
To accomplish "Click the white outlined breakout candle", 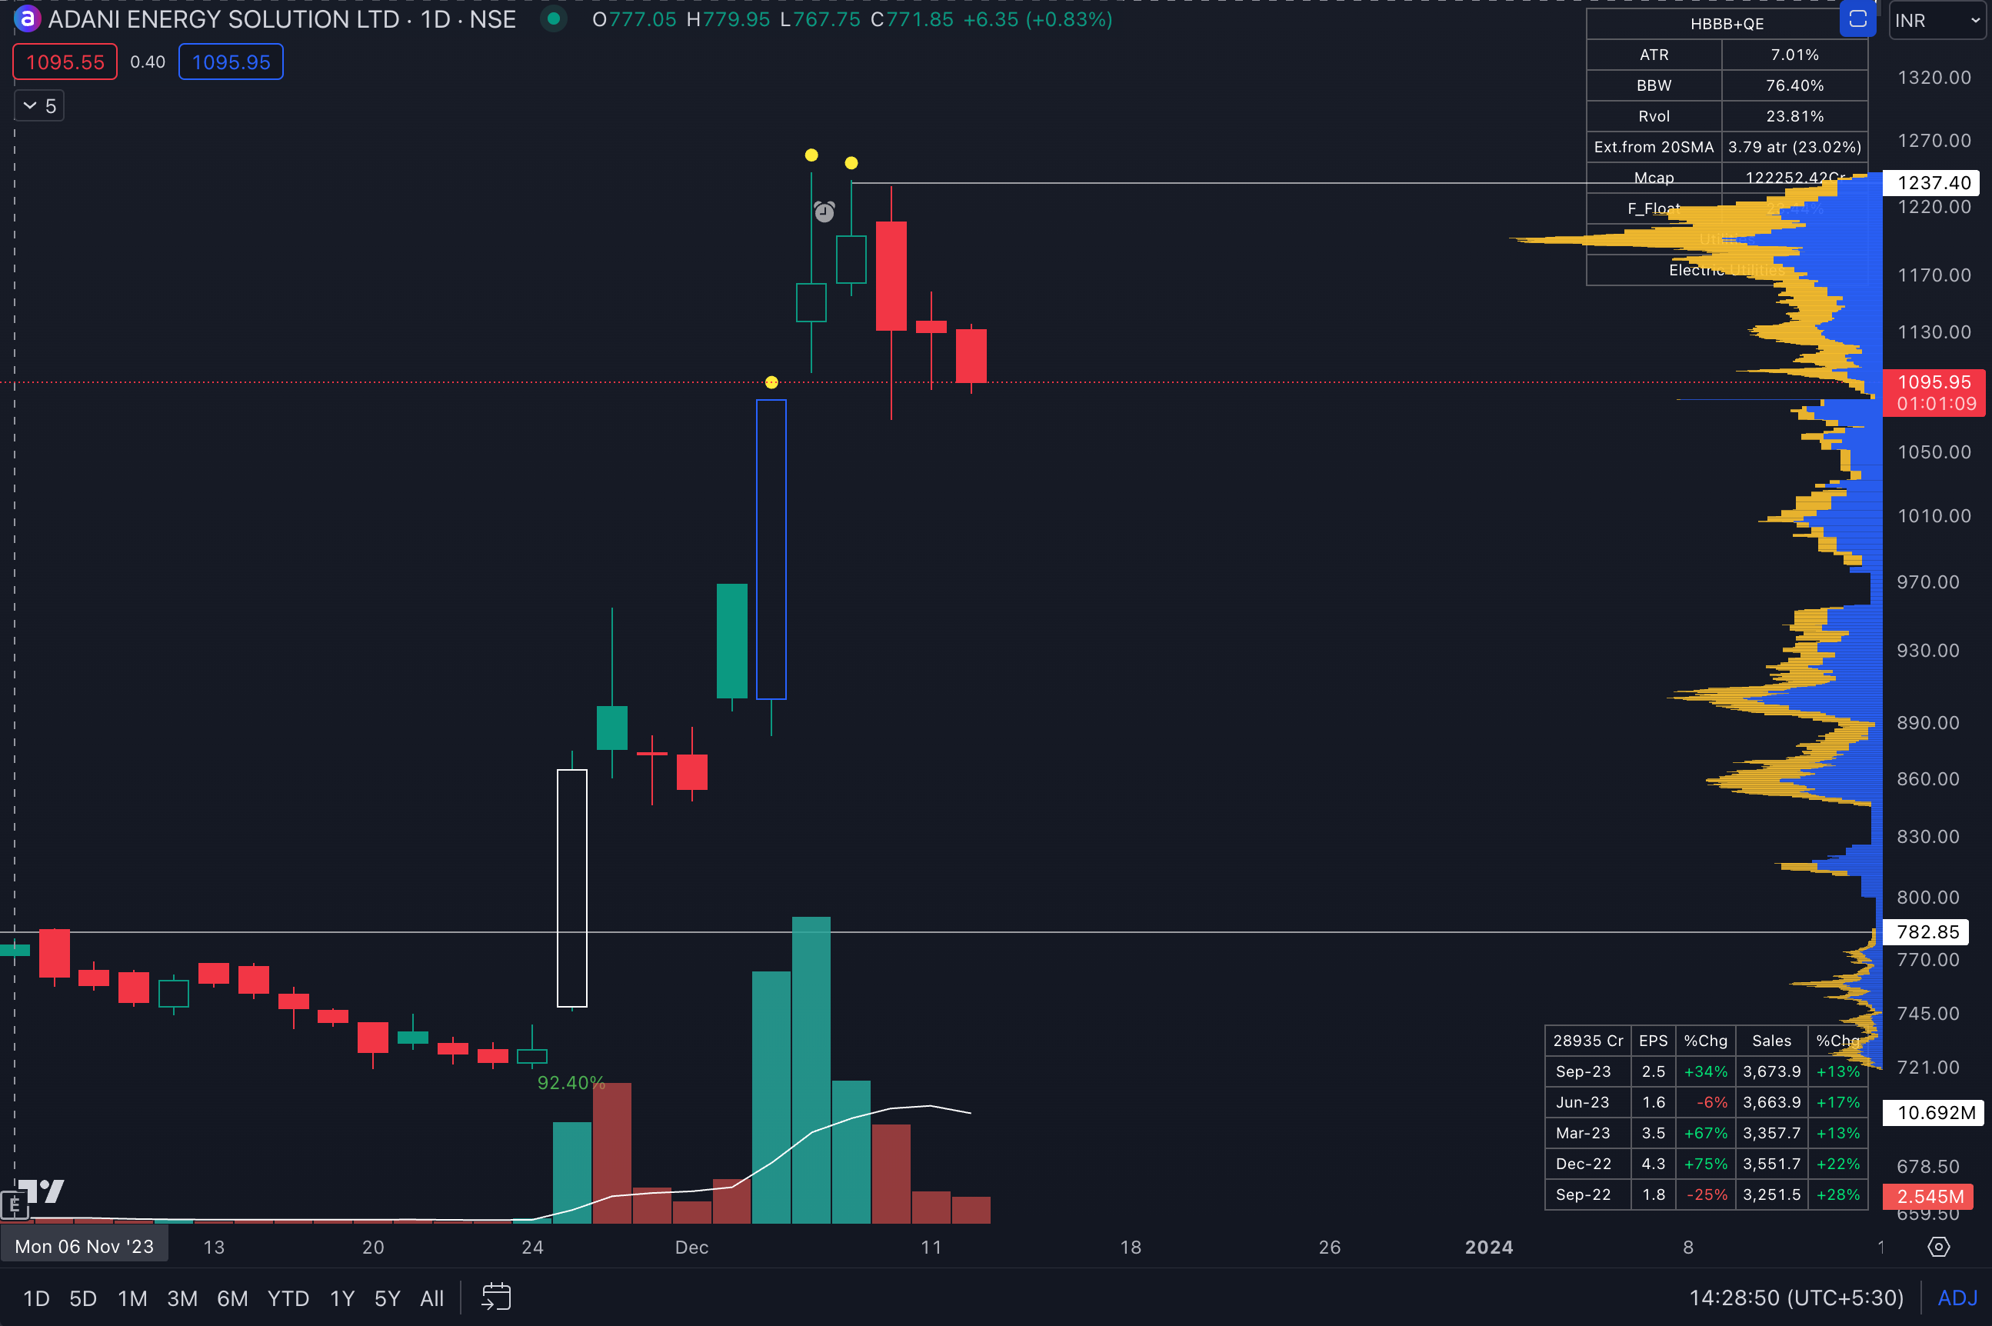I will (571, 888).
